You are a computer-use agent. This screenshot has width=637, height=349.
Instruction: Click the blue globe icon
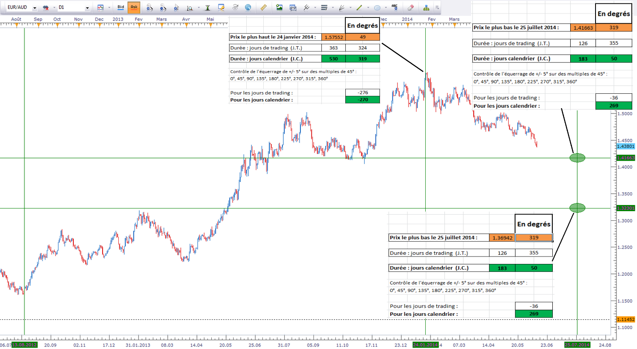coord(248,7)
